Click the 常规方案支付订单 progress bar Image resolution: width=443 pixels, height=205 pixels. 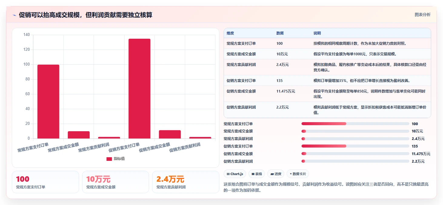coord(355,124)
